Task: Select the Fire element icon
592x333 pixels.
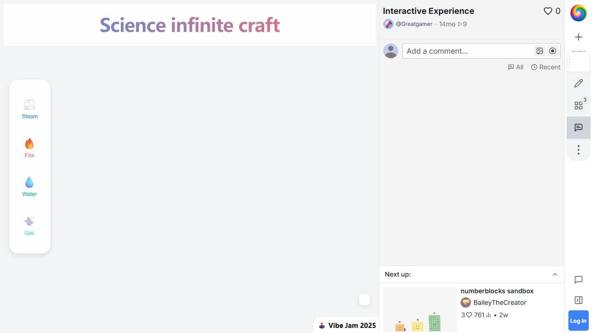Action: pos(30,144)
